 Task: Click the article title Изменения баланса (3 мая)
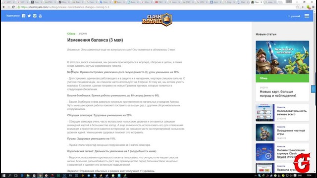[95, 40]
